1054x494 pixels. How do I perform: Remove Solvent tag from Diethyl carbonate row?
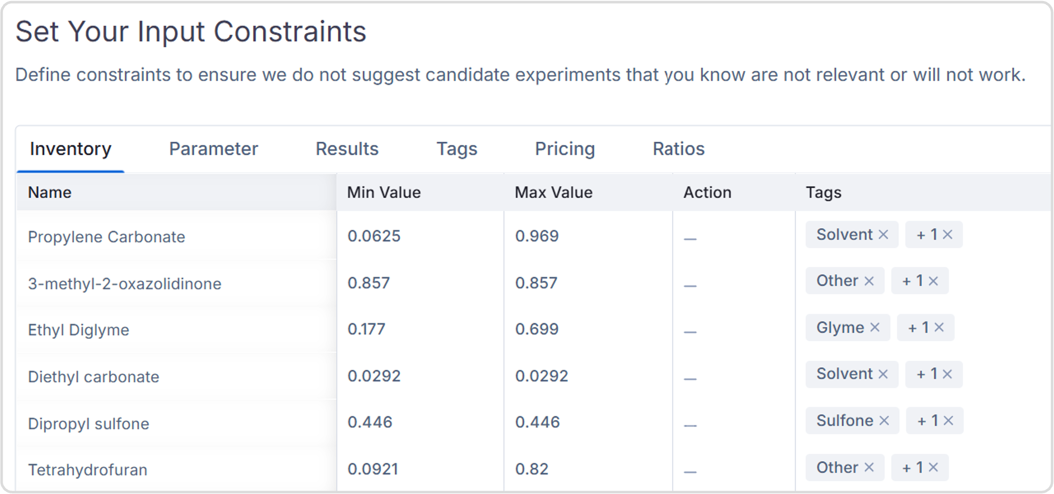point(883,374)
